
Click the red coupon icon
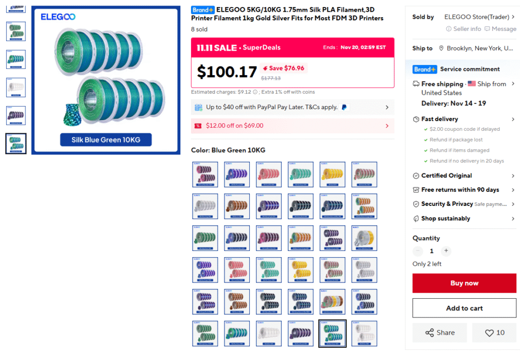pyautogui.click(x=198, y=126)
